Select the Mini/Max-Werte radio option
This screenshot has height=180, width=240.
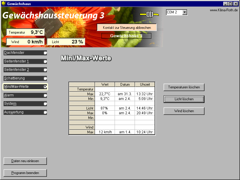click(x=25, y=87)
